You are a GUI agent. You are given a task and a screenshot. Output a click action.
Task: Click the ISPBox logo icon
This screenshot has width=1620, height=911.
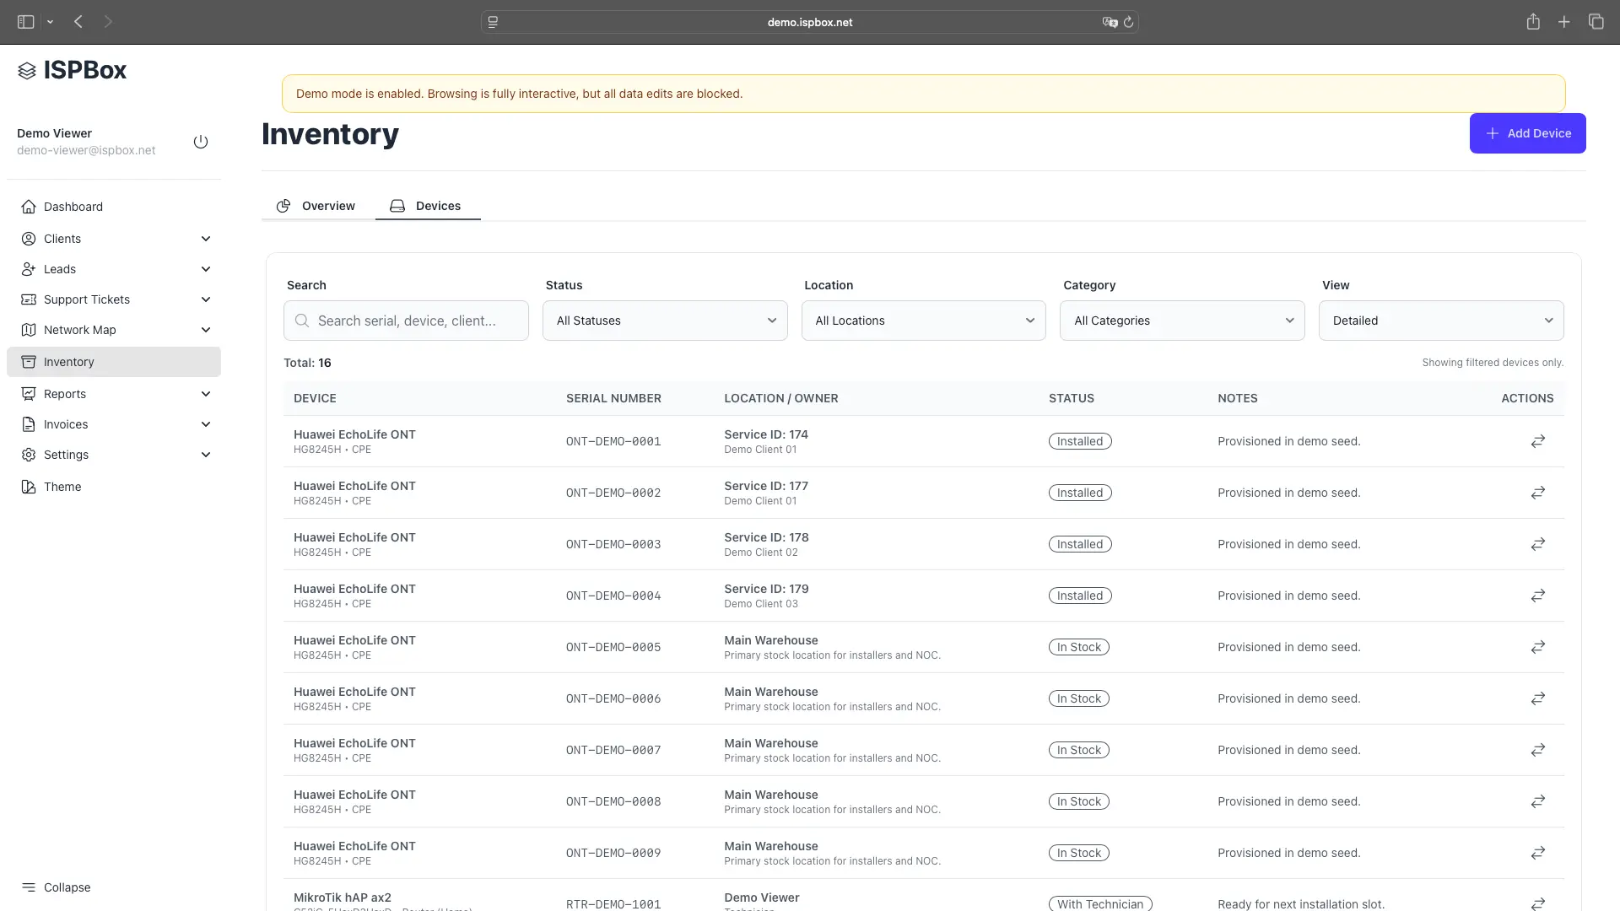pyautogui.click(x=27, y=71)
